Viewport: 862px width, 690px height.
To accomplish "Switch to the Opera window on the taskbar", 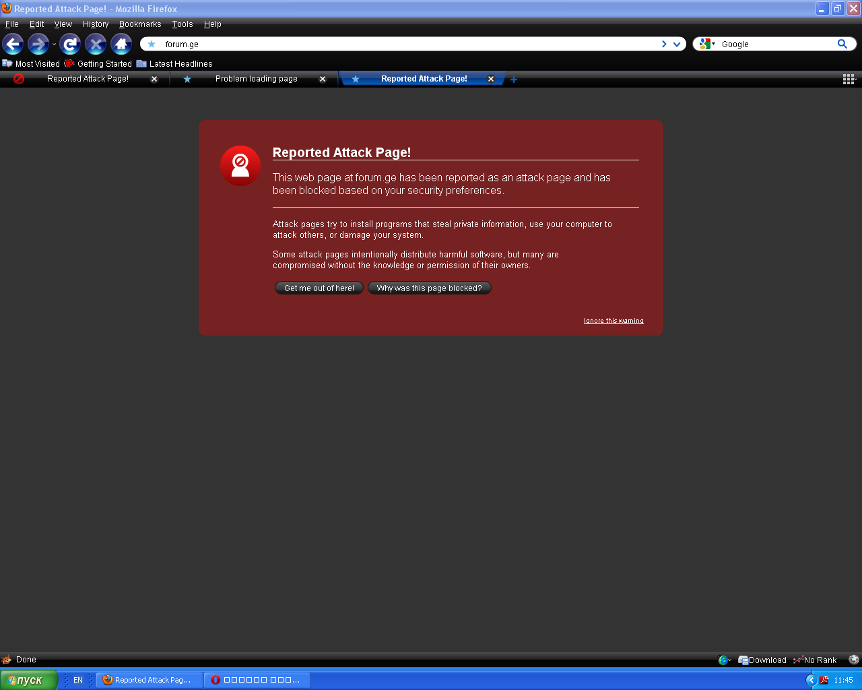I will click(x=258, y=680).
